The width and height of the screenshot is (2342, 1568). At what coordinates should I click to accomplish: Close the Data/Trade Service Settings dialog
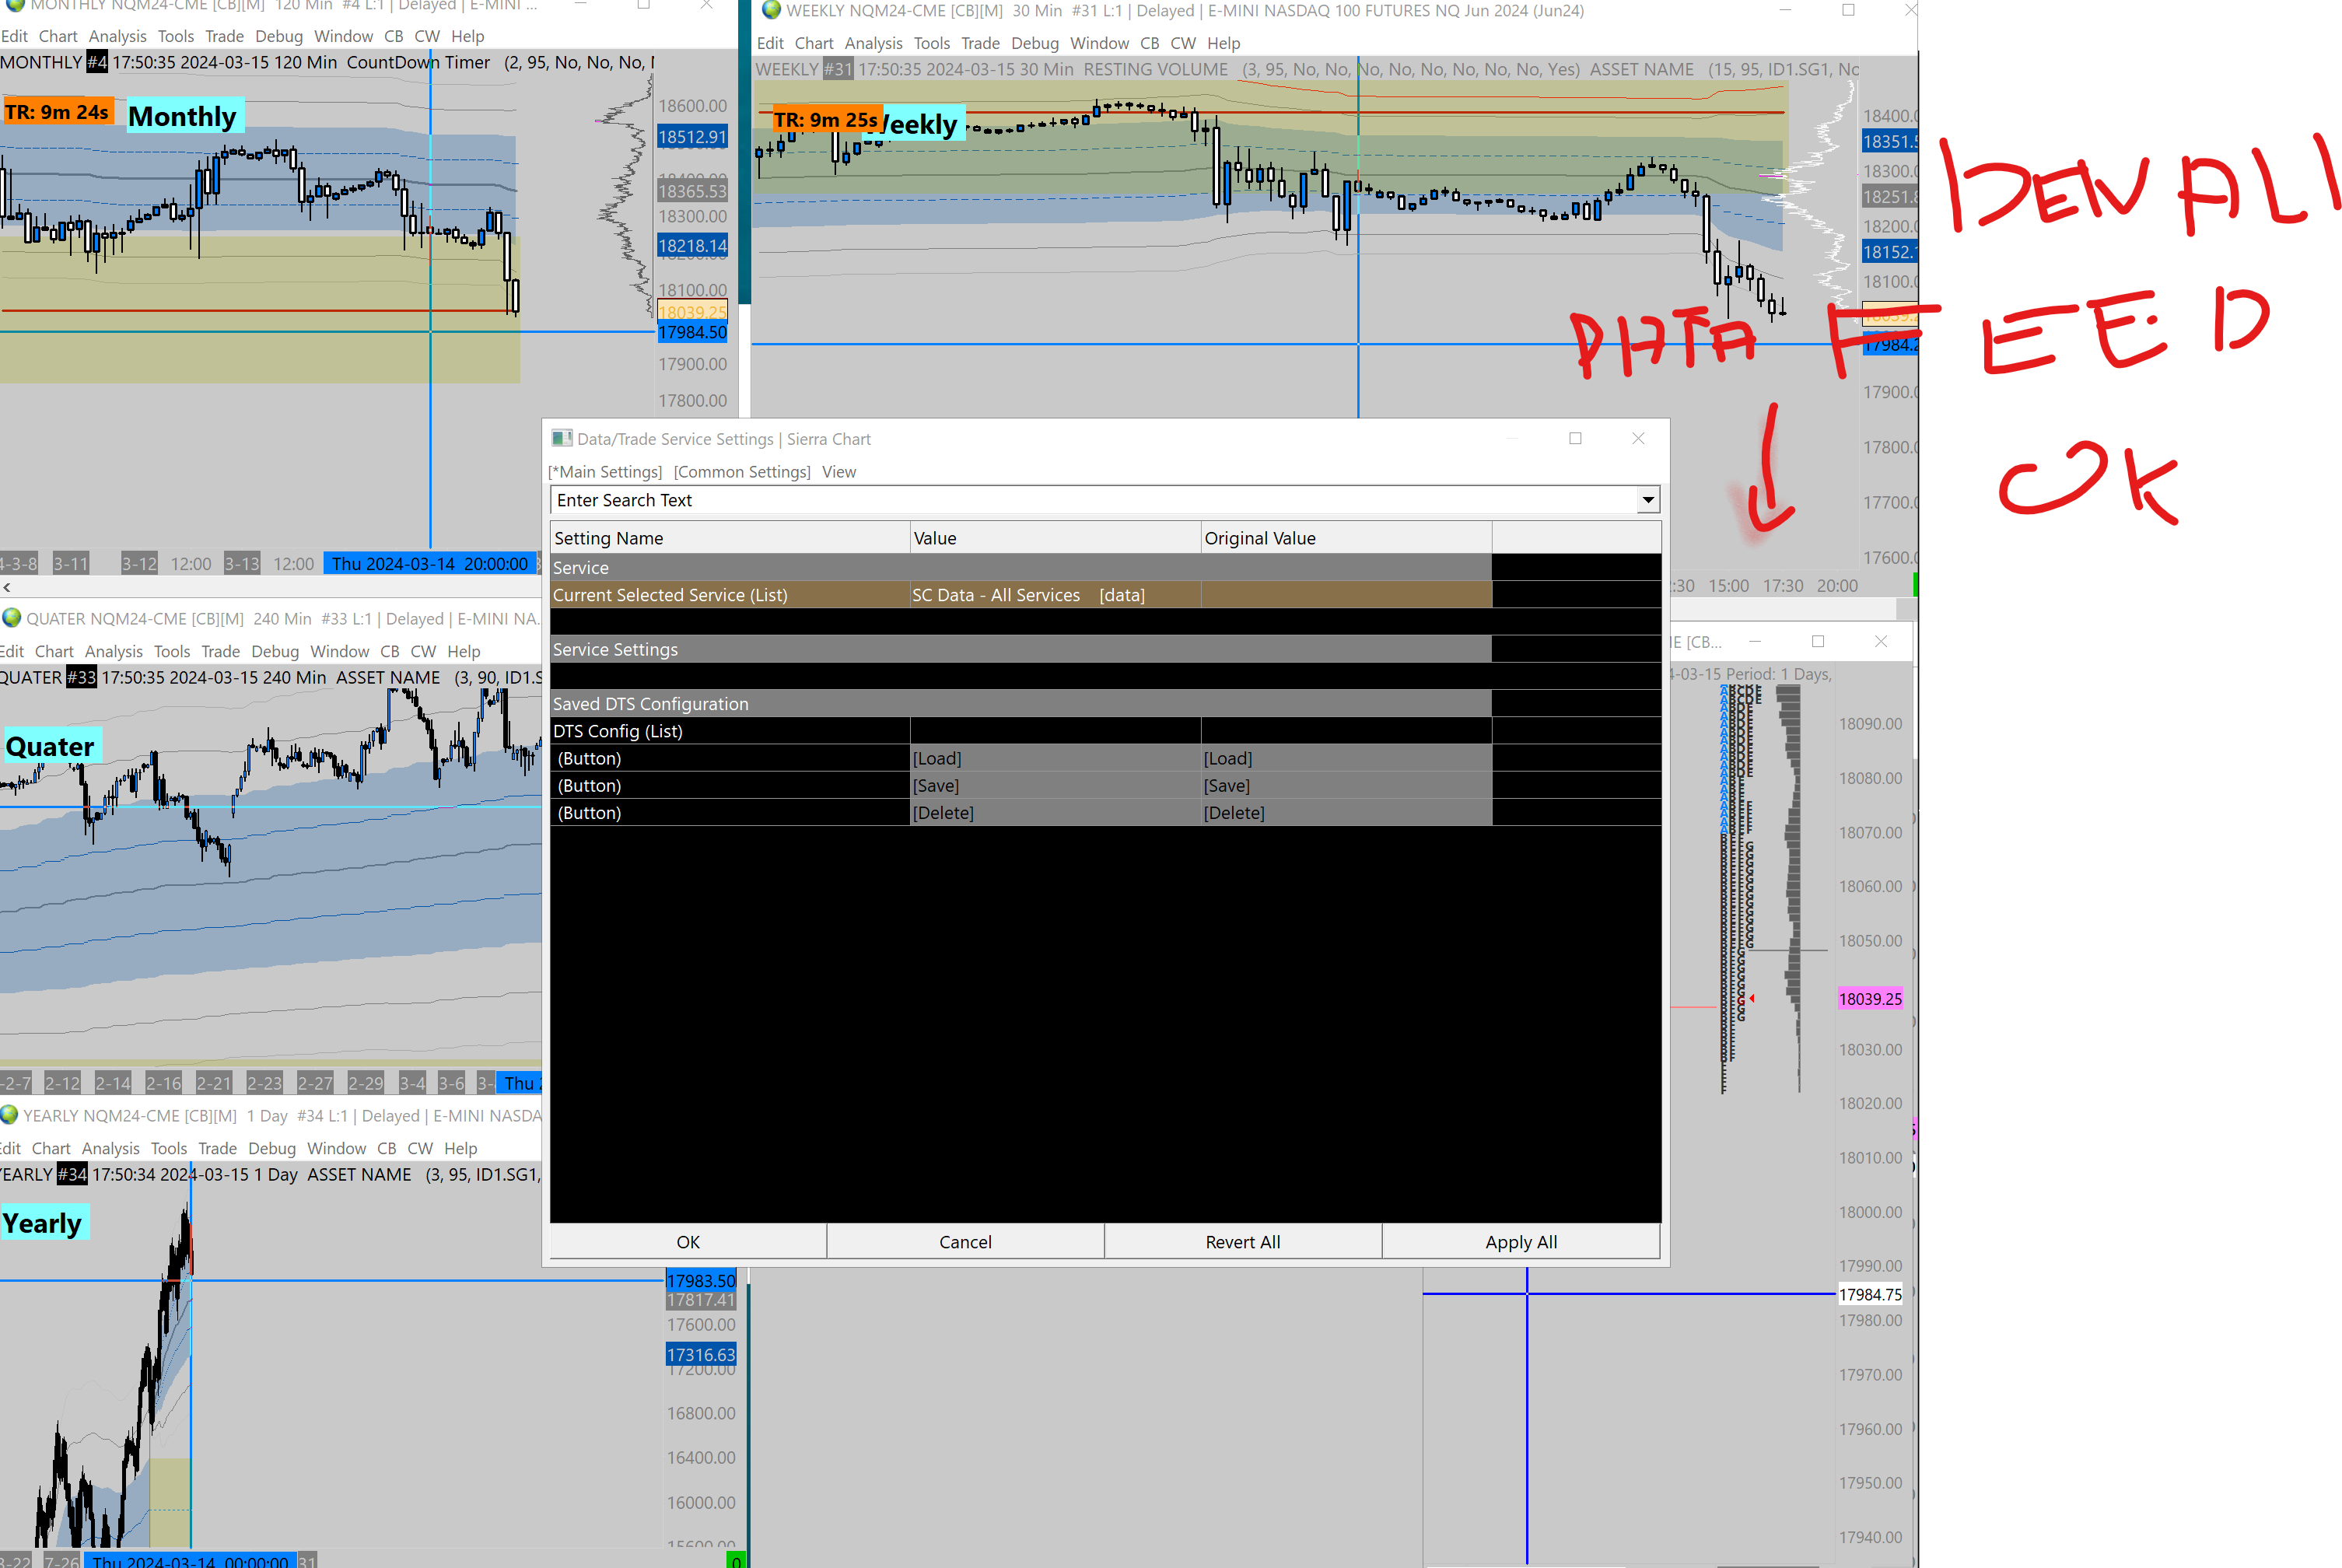click(x=1638, y=438)
